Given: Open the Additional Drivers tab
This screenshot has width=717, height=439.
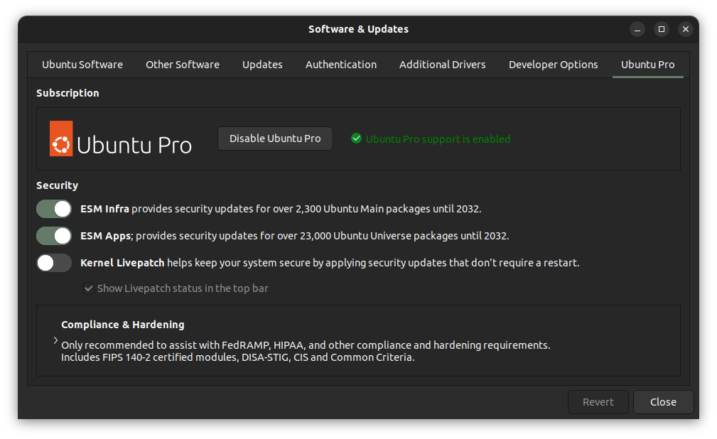Looking at the screenshot, I should pos(442,65).
